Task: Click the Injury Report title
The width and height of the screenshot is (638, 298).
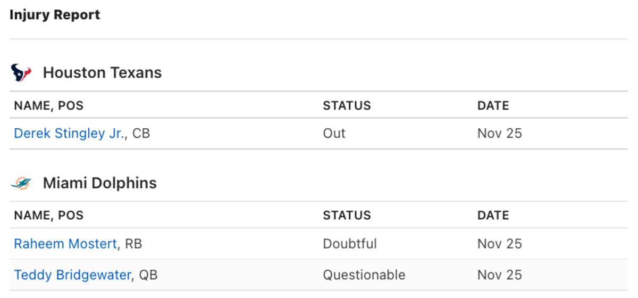Action: [55, 15]
